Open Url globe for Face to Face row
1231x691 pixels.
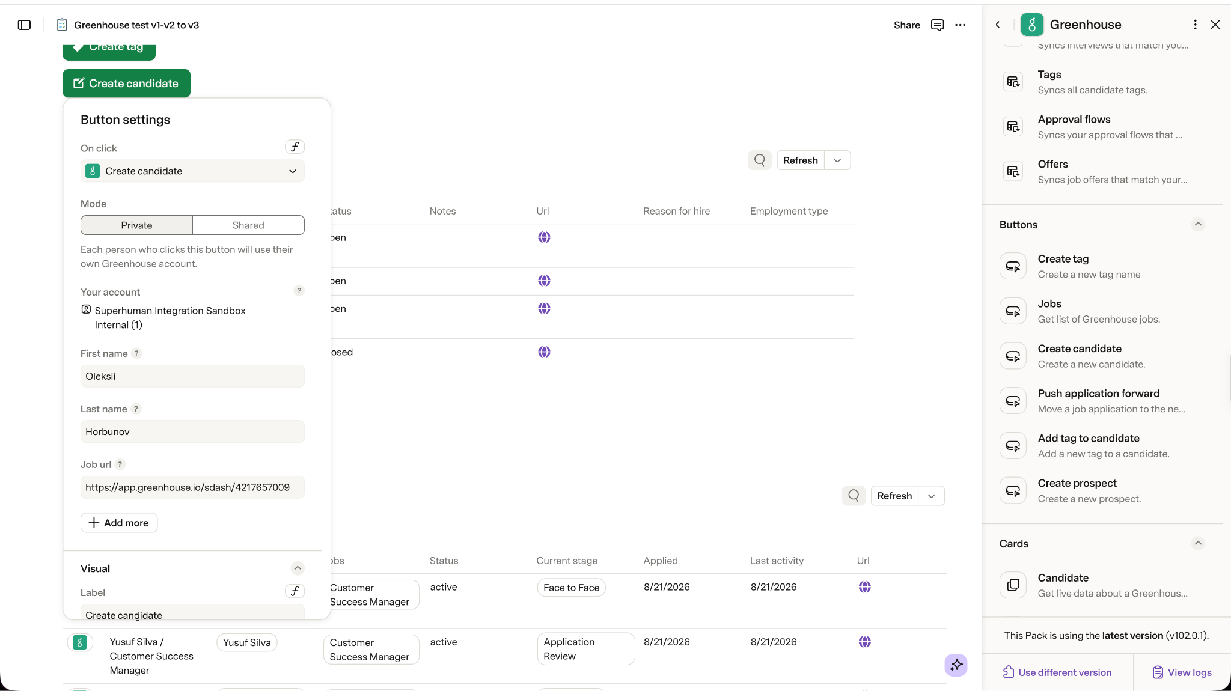coord(865,587)
